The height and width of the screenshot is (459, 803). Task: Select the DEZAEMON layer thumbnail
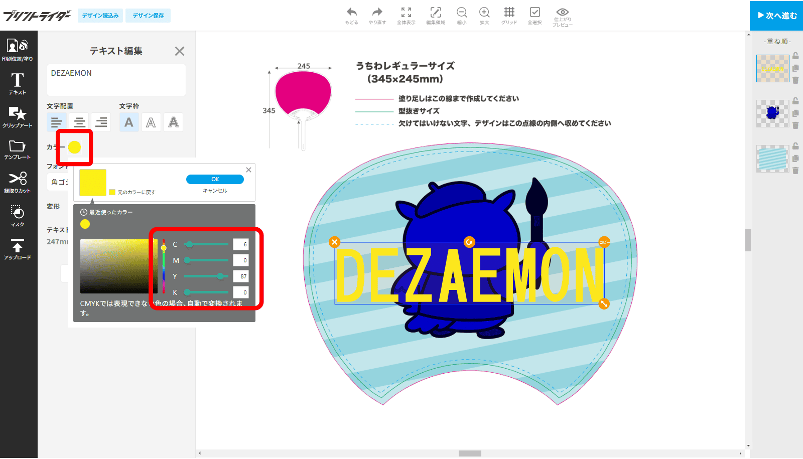click(773, 68)
